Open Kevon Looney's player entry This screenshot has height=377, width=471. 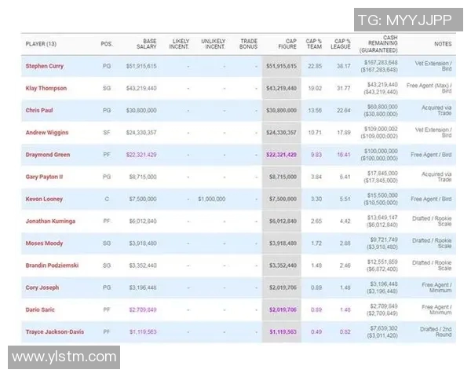click(x=44, y=199)
